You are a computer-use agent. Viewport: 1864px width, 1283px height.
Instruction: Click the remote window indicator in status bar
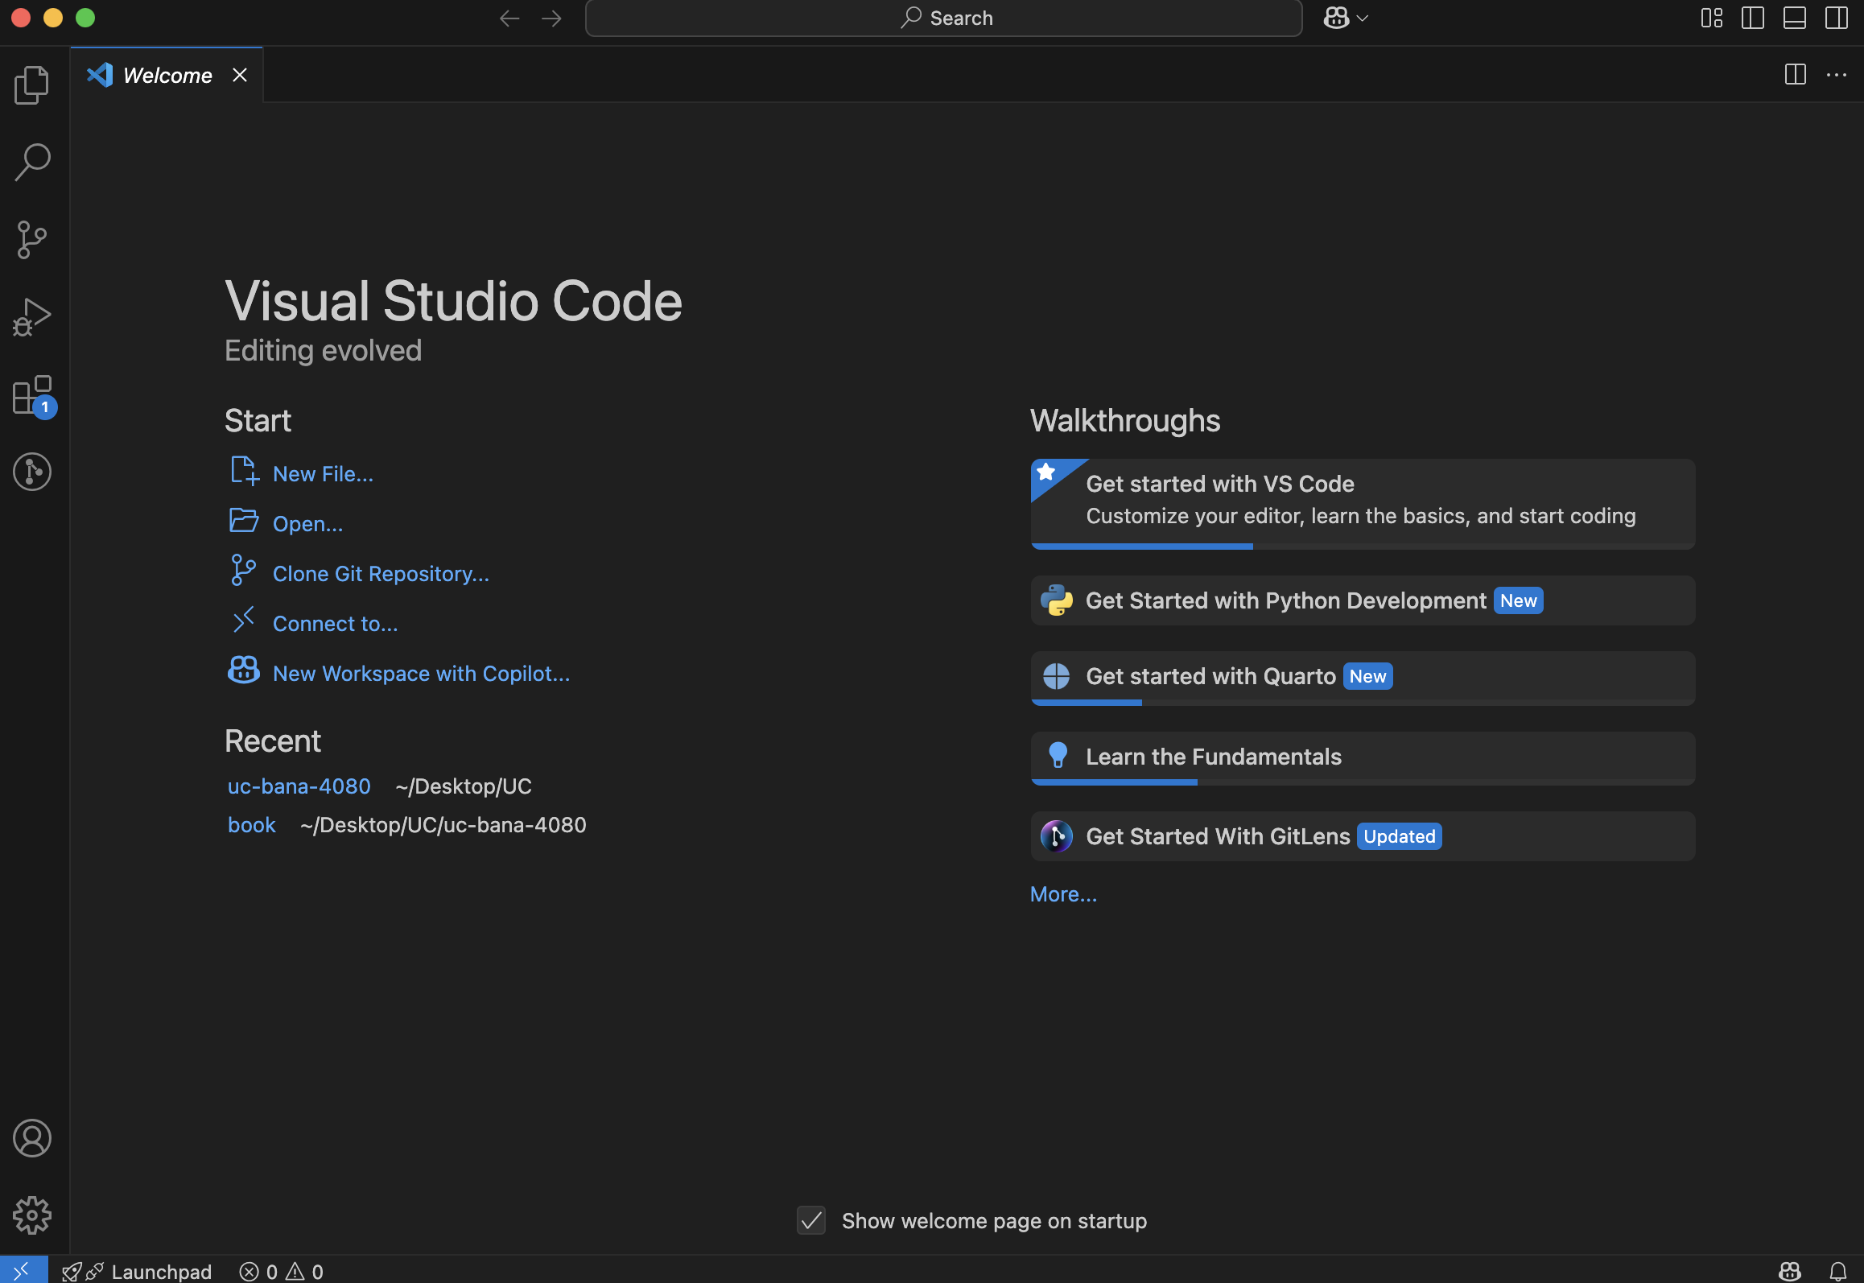pyautogui.click(x=23, y=1271)
